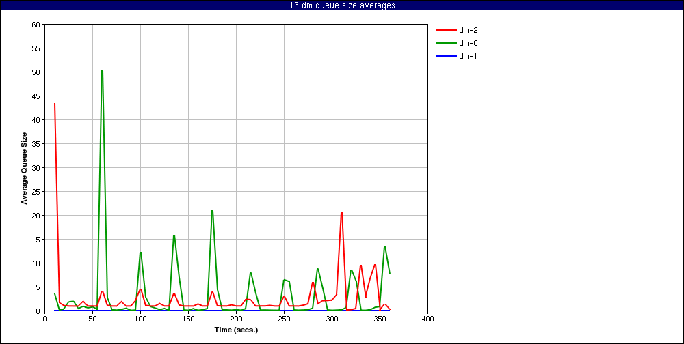The image size is (684, 344).
Task: Click the y-axis value 60
Action: tap(37, 25)
